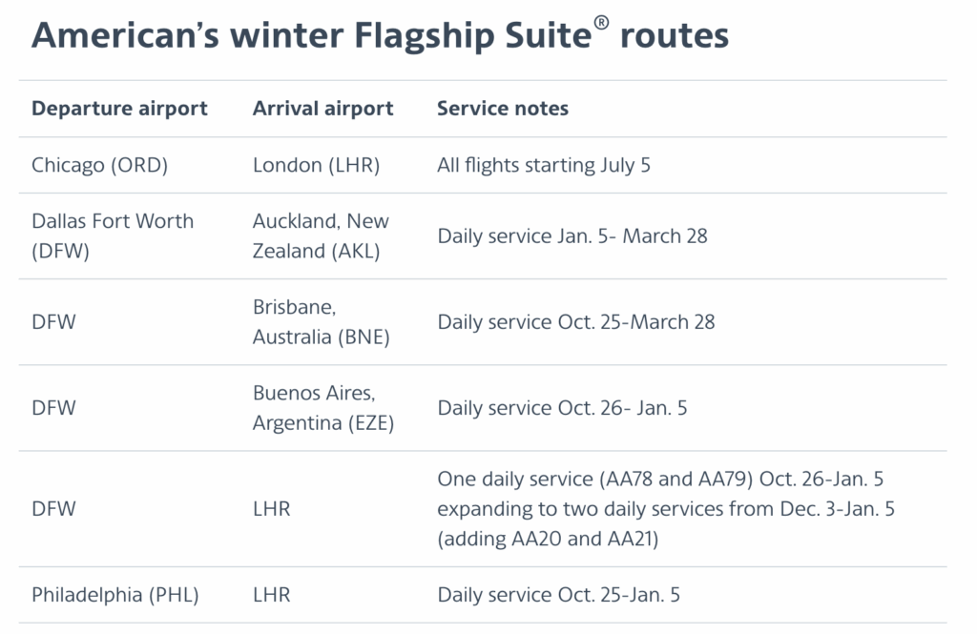Click the Departure airport column header
Viewport: 977px width, 634px height.
(119, 109)
